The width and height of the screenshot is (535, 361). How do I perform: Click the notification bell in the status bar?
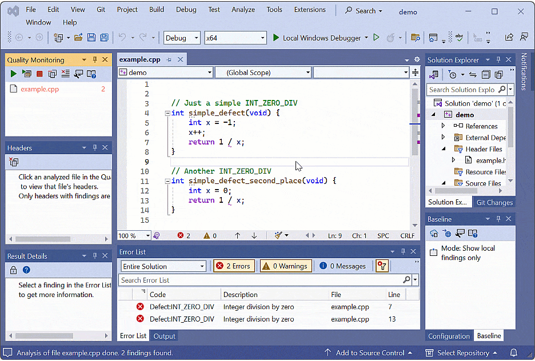click(x=513, y=353)
